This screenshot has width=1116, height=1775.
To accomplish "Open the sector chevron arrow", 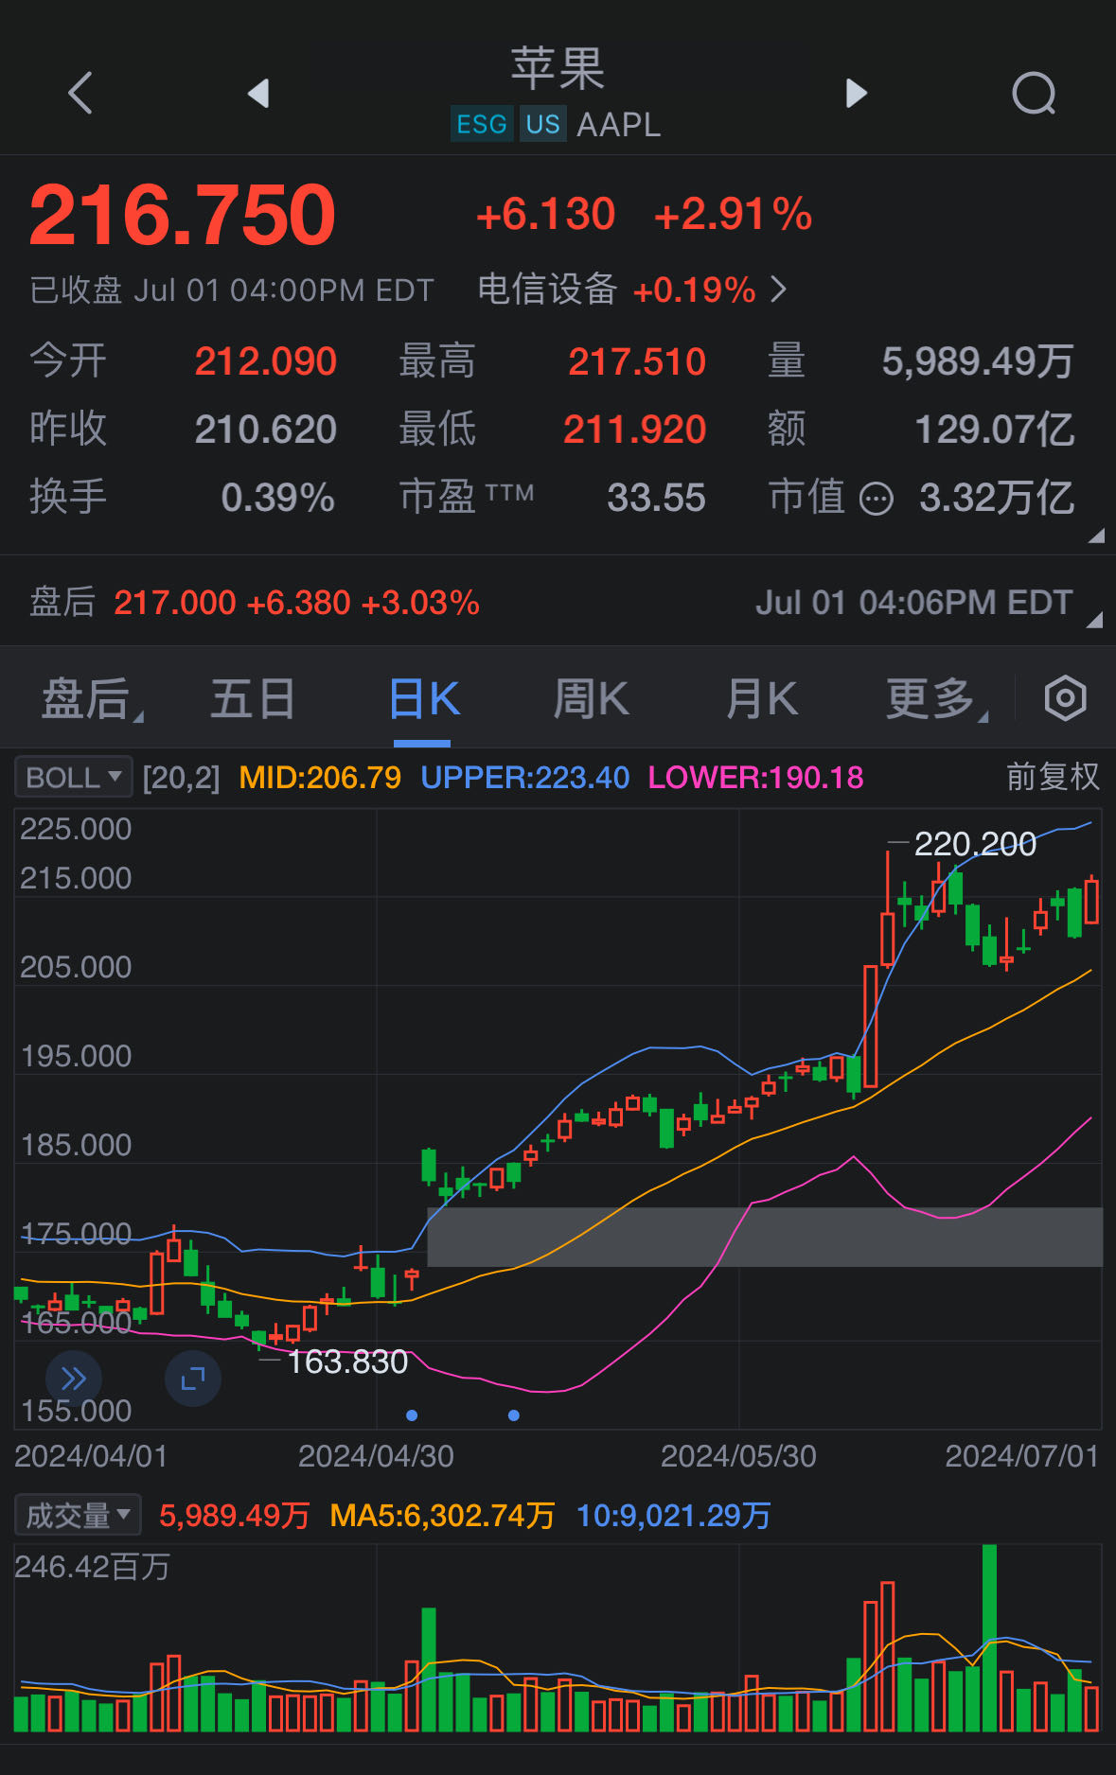I will (778, 290).
